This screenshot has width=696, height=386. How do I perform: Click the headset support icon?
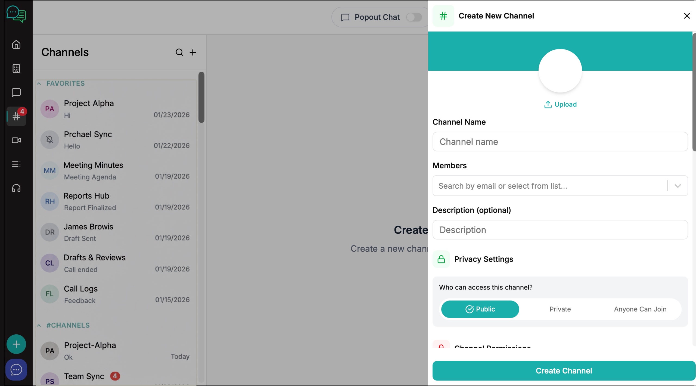coord(16,188)
